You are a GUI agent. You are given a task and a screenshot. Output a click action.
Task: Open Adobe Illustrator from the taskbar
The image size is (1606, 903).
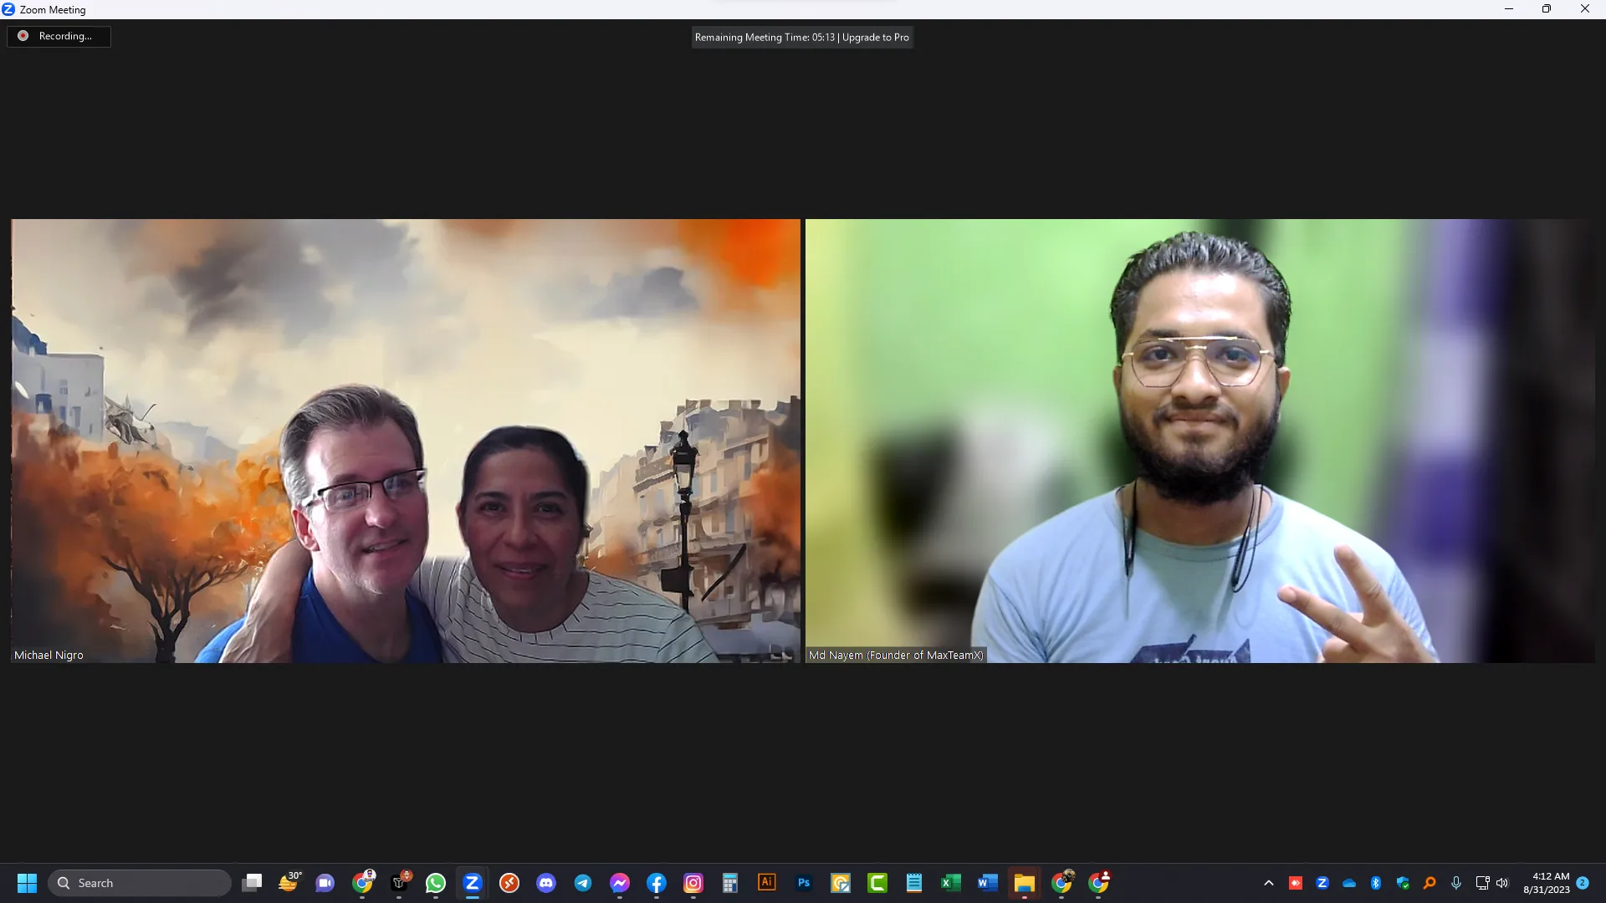click(767, 883)
